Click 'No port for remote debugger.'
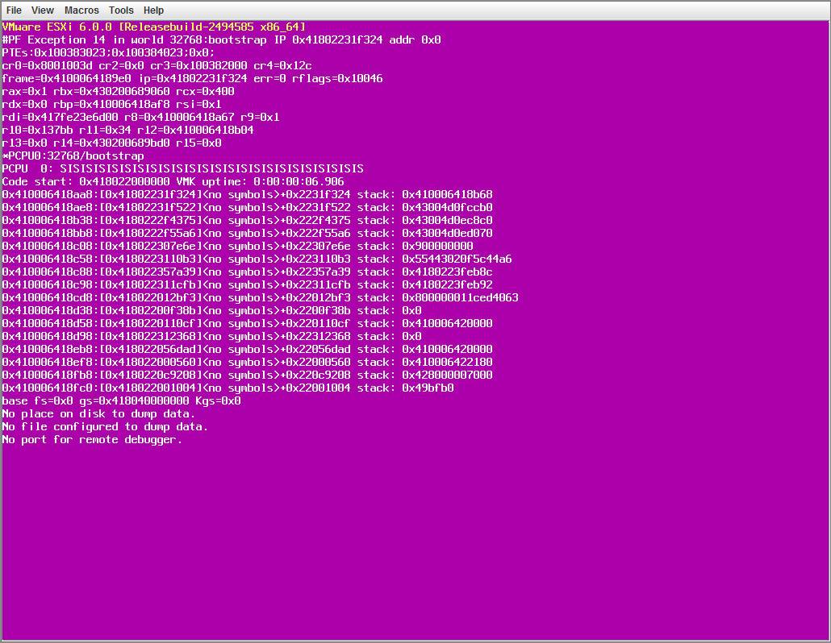 pos(92,440)
